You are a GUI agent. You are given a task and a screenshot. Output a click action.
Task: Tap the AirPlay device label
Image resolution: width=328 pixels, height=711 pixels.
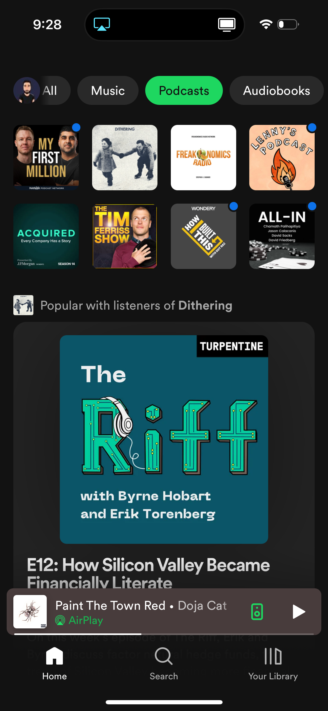point(79,620)
